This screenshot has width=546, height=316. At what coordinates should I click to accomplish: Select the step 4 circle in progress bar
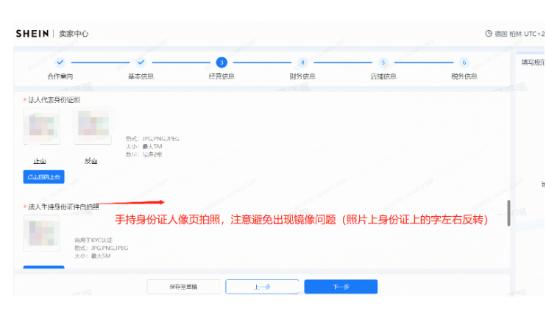pos(302,62)
